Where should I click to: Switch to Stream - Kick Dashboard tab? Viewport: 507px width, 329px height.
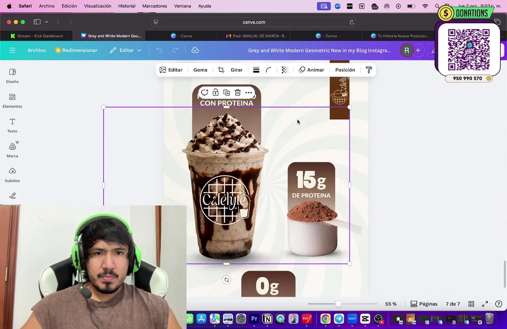point(37,36)
